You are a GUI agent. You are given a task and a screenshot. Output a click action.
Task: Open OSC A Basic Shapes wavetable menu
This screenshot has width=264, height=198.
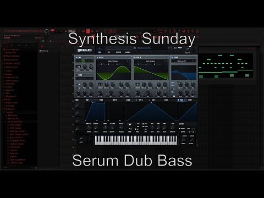click(x=113, y=61)
